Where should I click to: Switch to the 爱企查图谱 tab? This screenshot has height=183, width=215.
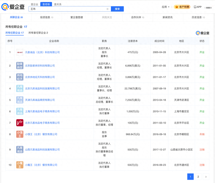click(x=77, y=17)
